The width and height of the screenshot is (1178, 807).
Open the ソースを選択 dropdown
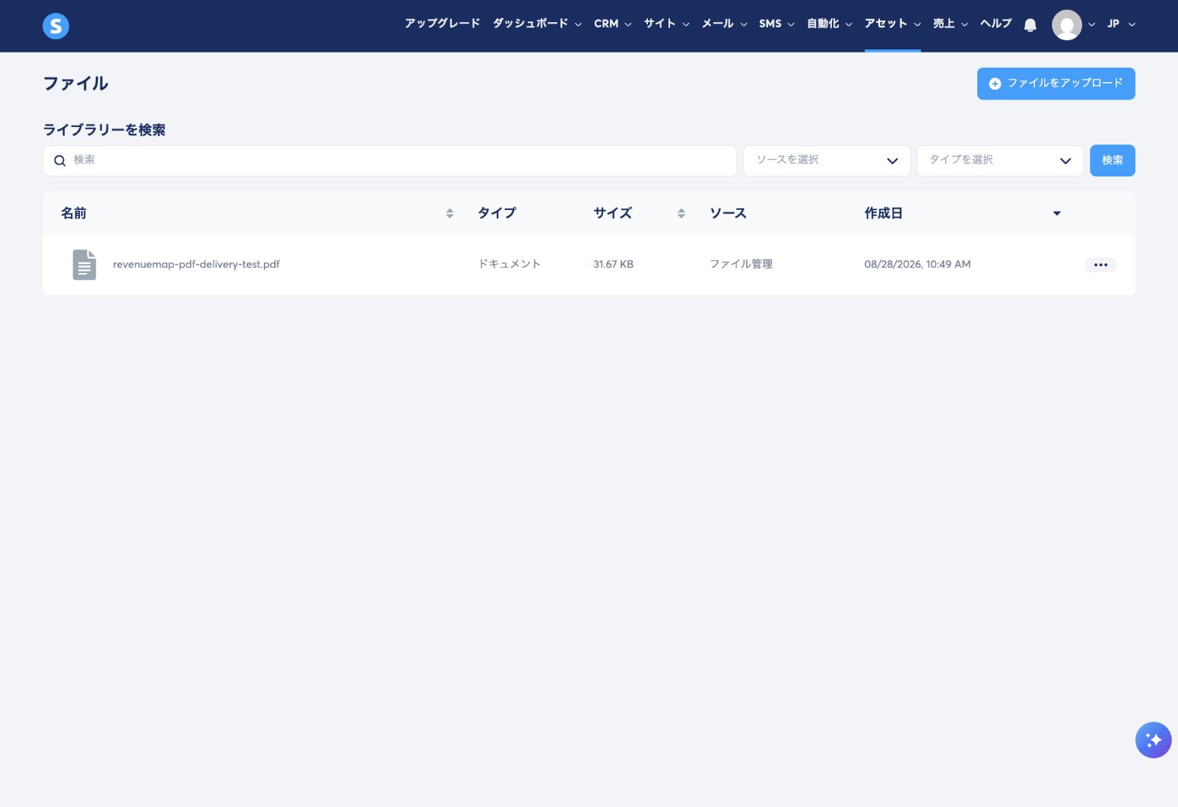tap(827, 160)
